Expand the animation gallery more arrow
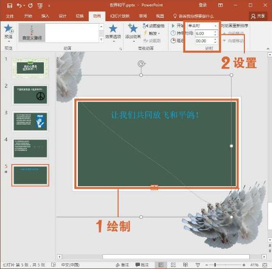 click(x=101, y=39)
